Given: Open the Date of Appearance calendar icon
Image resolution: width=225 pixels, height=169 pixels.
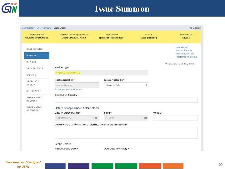Looking at the screenshot, I should (96, 118).
